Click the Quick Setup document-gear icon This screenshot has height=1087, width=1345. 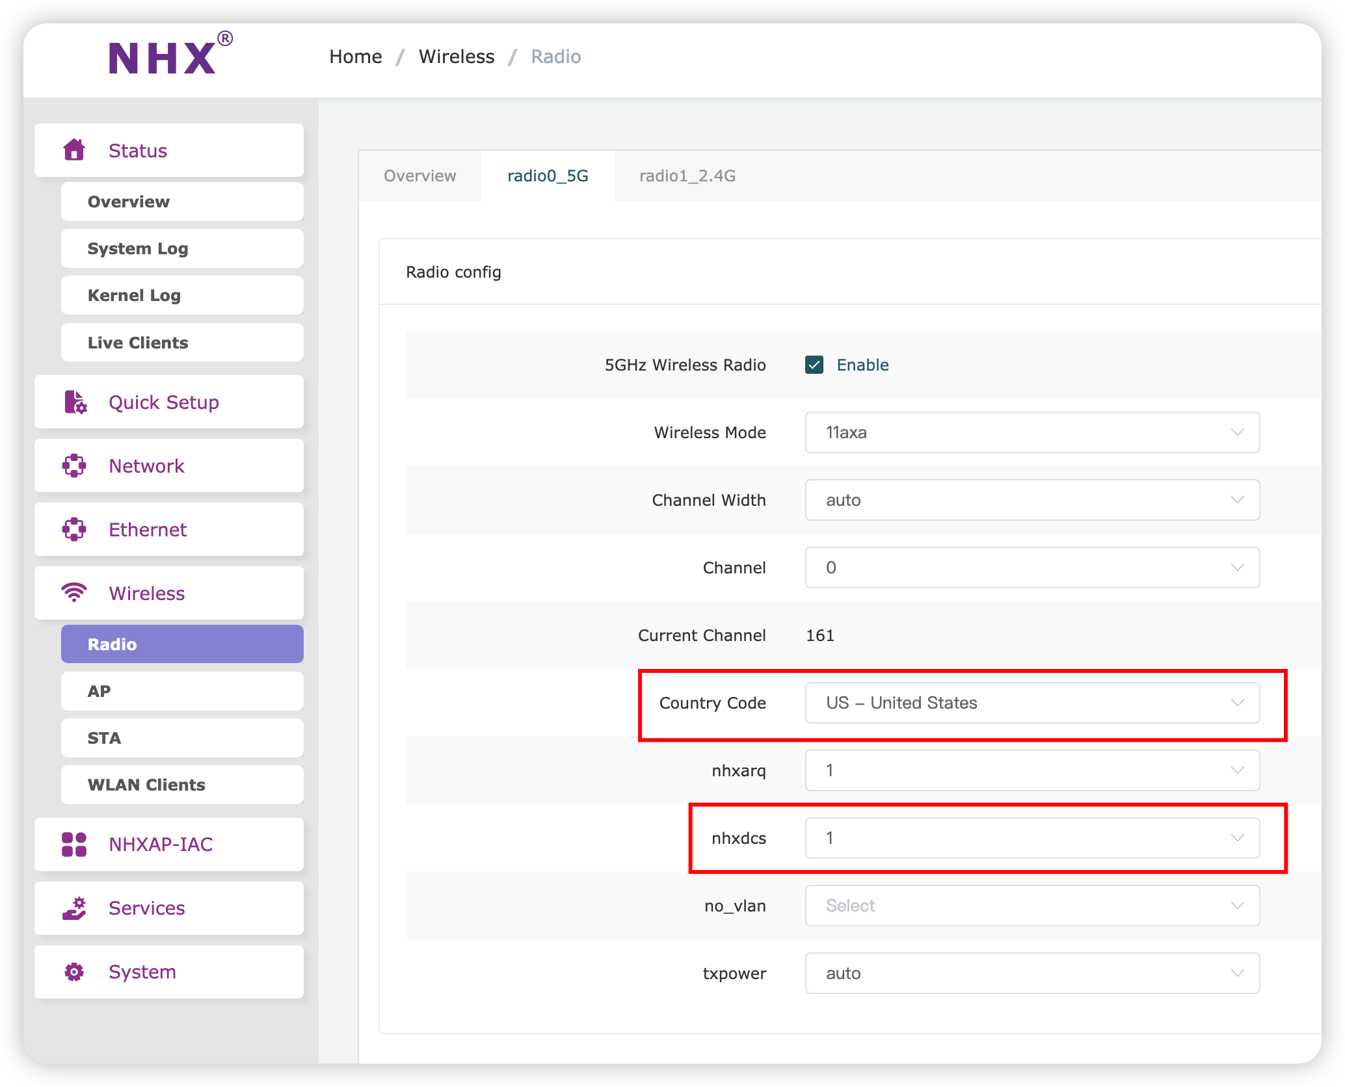(75, 402)
